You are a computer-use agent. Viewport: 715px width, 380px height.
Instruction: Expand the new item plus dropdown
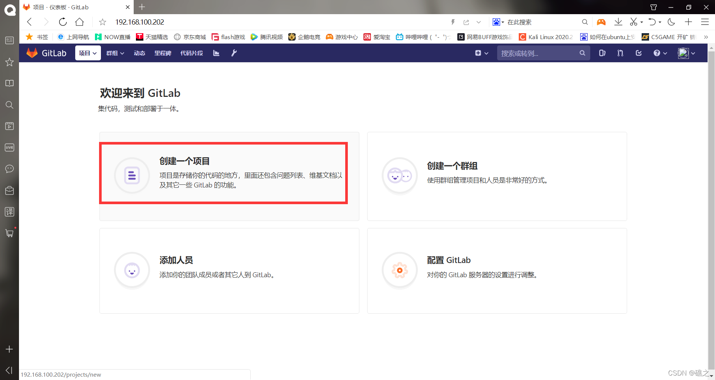[482, 53]
